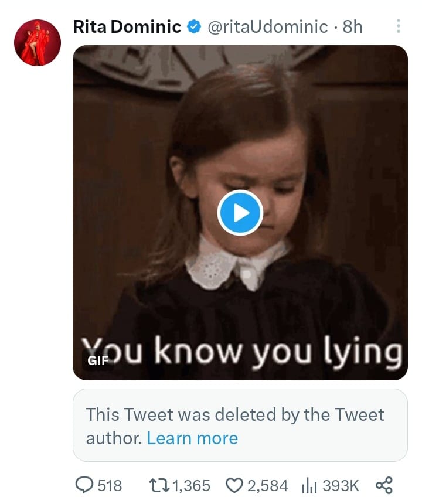Click the 518 replies count
The image size is (422, 497).
click(x=110, y=485)
